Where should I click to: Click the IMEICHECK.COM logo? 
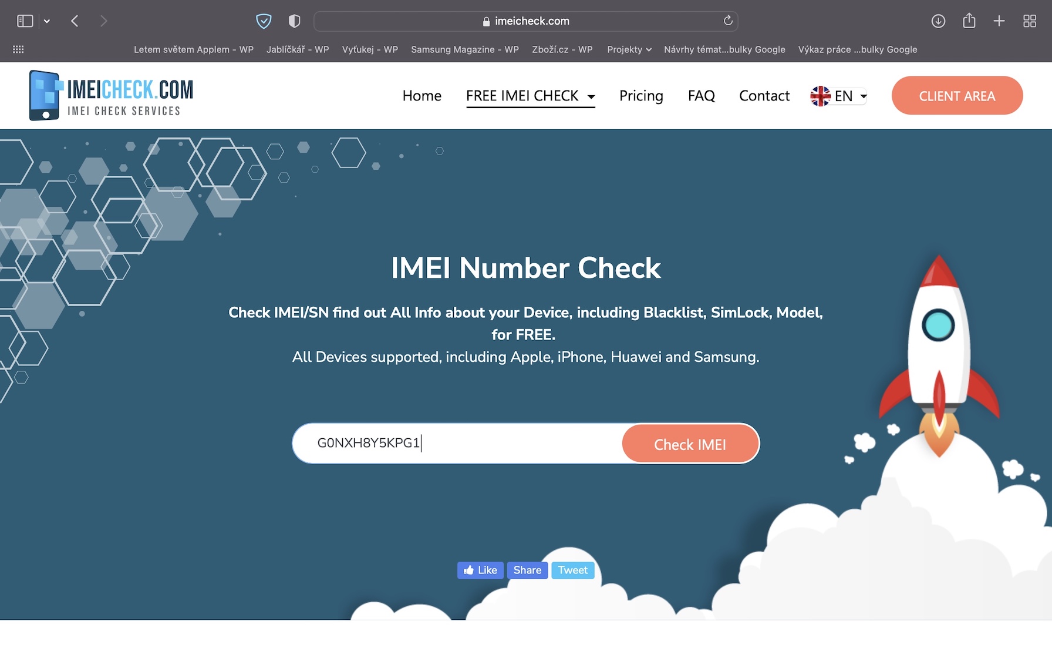click(x=111, y=95)
